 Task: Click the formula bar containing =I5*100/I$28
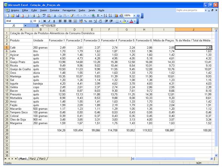pos(129,26)
